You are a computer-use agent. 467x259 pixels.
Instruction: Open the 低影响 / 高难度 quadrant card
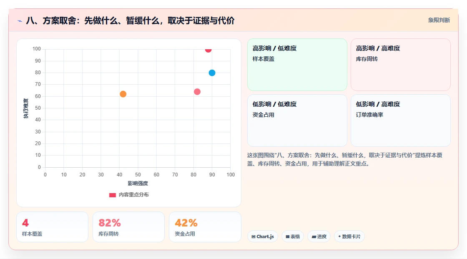coord(401,121)
